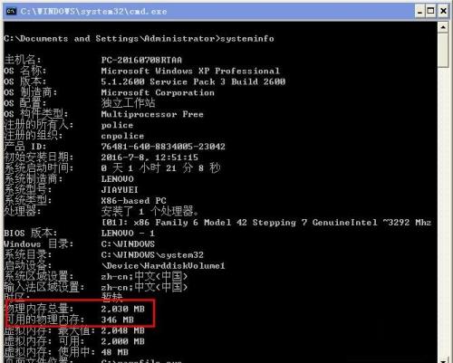Click the product ID 76481-640-8834005-23042
Screen dimensions: 453x363
(163, 147)
